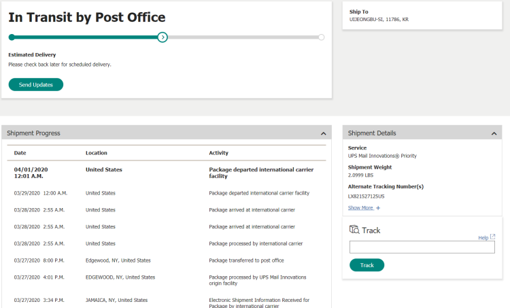Click the Show More link
Image resolution: width=510 pixels, height=308 pixels.
[x=360, y=208]
